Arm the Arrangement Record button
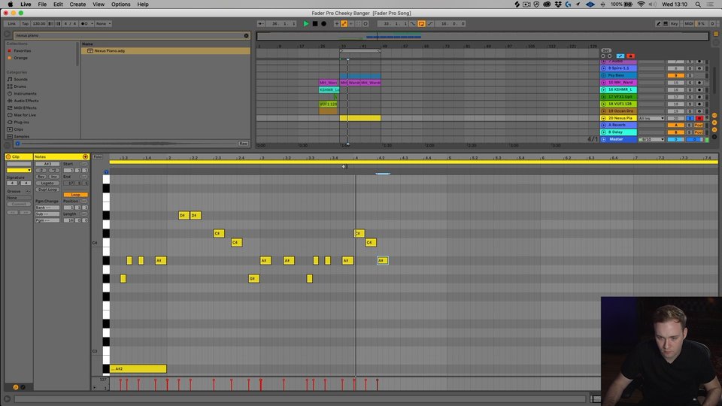The width and height of the screenshot is (722, 406). coord(323,23)
